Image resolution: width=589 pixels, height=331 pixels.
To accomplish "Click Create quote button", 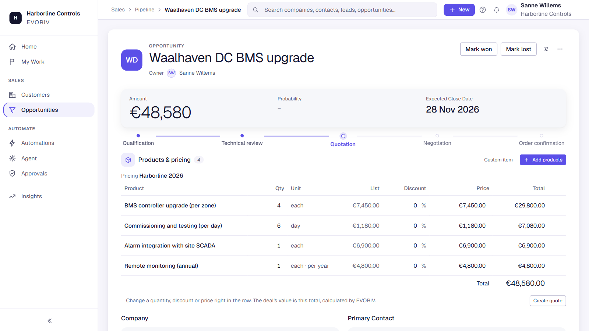I will click(548, 301).
